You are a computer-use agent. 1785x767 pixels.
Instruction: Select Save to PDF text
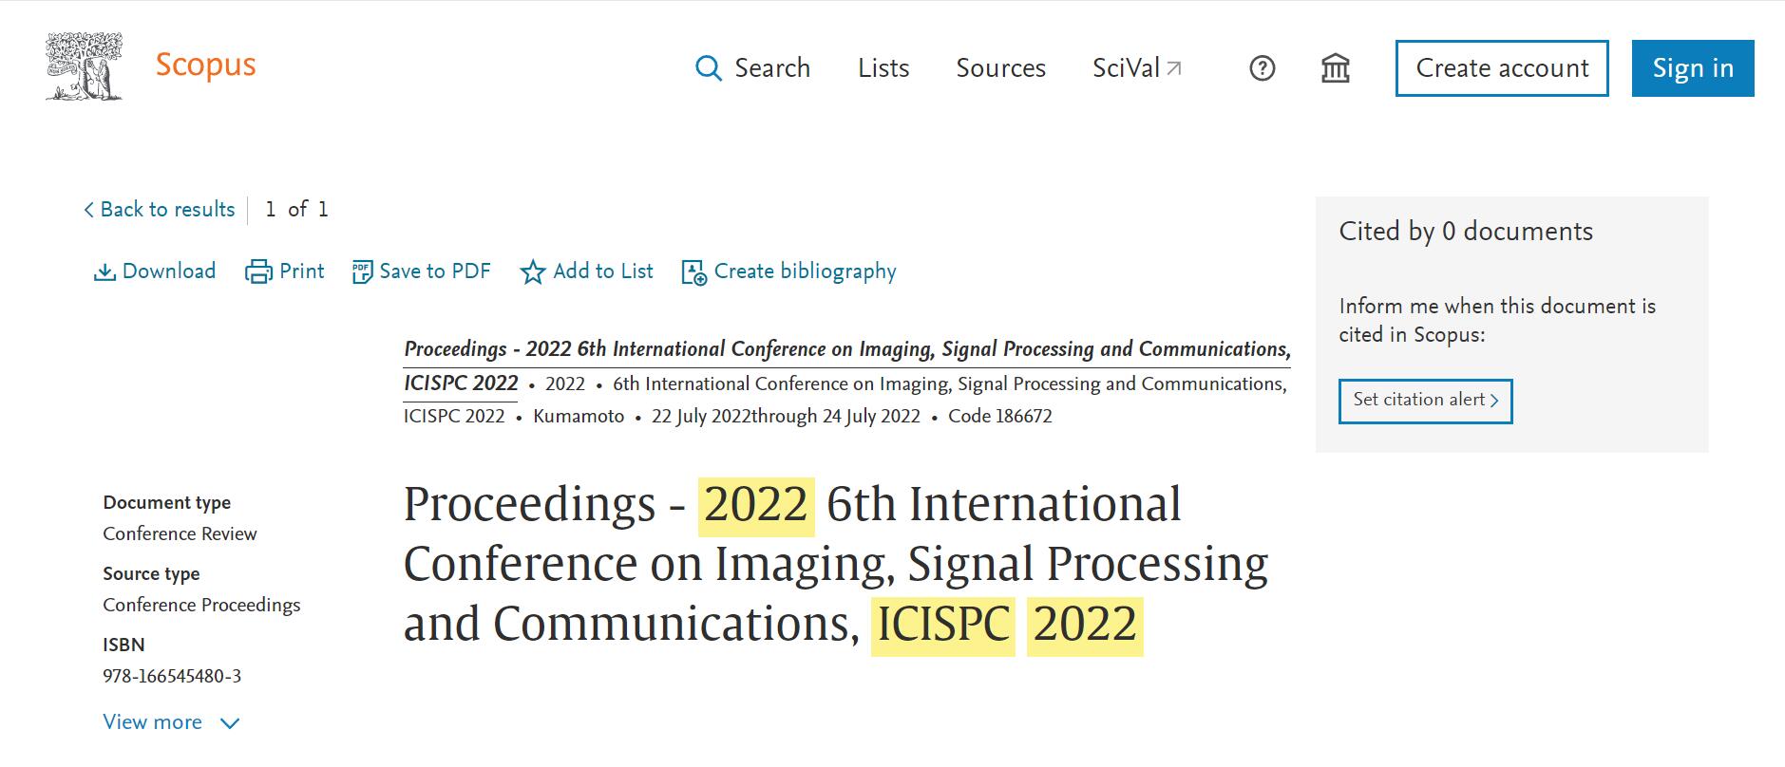435,271
